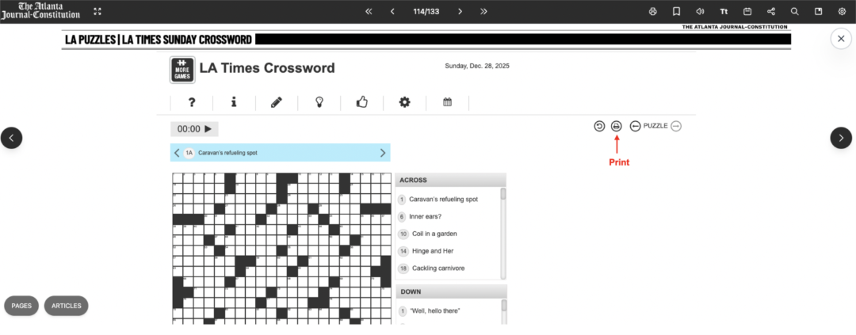The width and height of the screenshot is (856, 335).
Task: Select the "Cackling carnivore" across clue
Action: click(438, 268)
